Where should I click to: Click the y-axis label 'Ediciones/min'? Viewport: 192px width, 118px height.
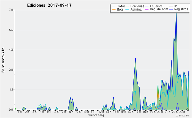[3, 60]
